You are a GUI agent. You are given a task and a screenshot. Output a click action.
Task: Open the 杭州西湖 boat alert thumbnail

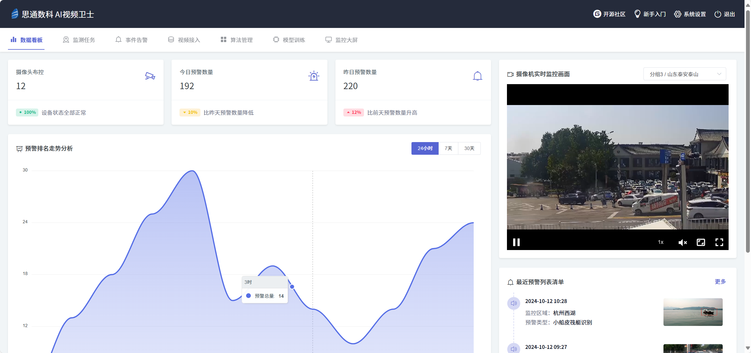pyautogui.click(x=693, y=312)
